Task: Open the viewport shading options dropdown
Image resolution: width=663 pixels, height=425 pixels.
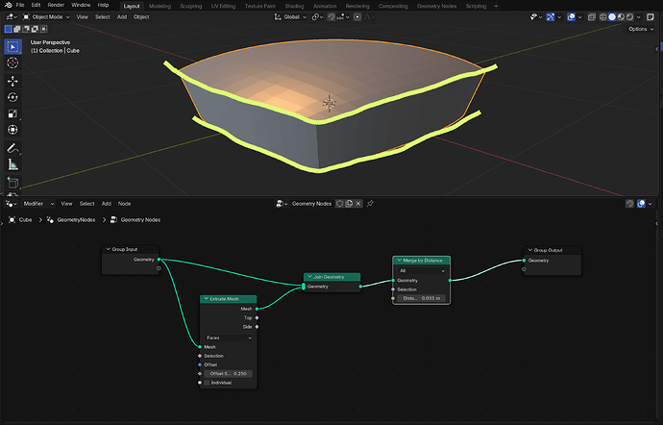Action: click(638, 17)
